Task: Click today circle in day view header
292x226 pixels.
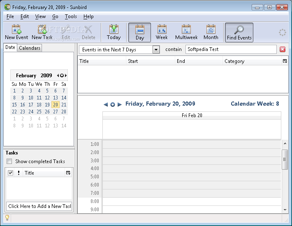Action: tap(112, 104)
